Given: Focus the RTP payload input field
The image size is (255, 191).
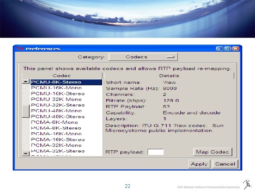Looking at the screenshot, I should coord(155,152).
